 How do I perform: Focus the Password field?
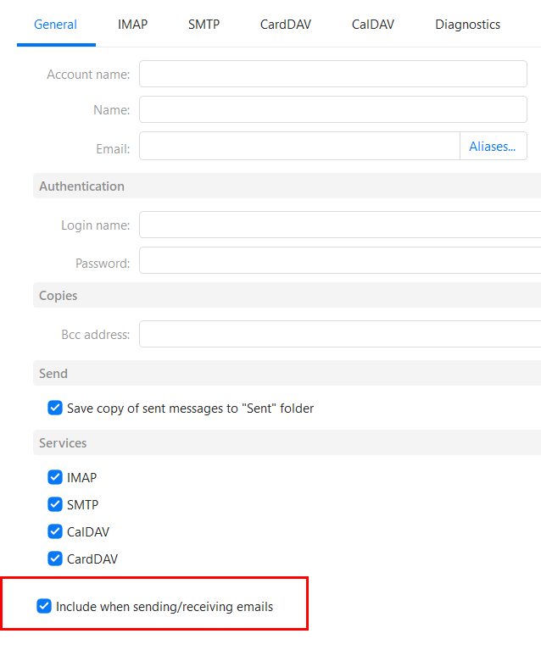click(x=340, y=260)
